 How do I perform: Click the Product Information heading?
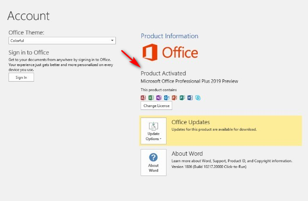pos(169,36)
